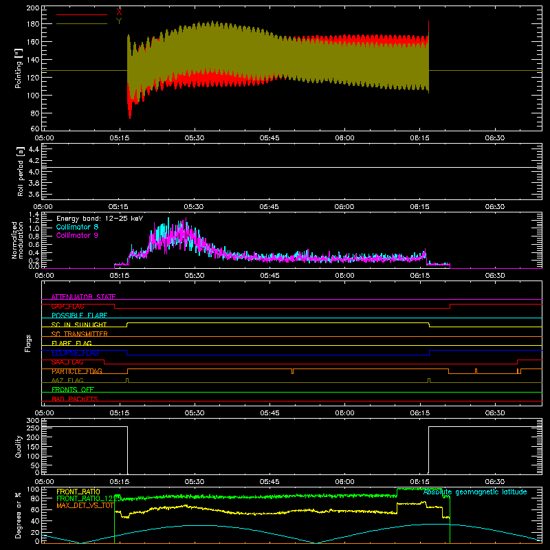550x550 pixels.
Task: Click the 05:00 label under Flags plot
Action: point(44,413)
